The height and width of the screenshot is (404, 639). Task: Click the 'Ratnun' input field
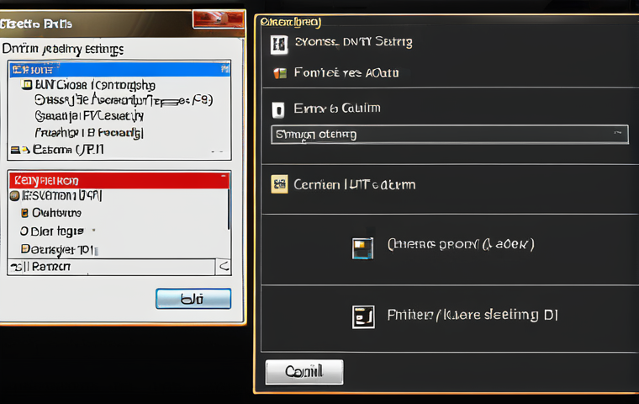click(112, 267)
